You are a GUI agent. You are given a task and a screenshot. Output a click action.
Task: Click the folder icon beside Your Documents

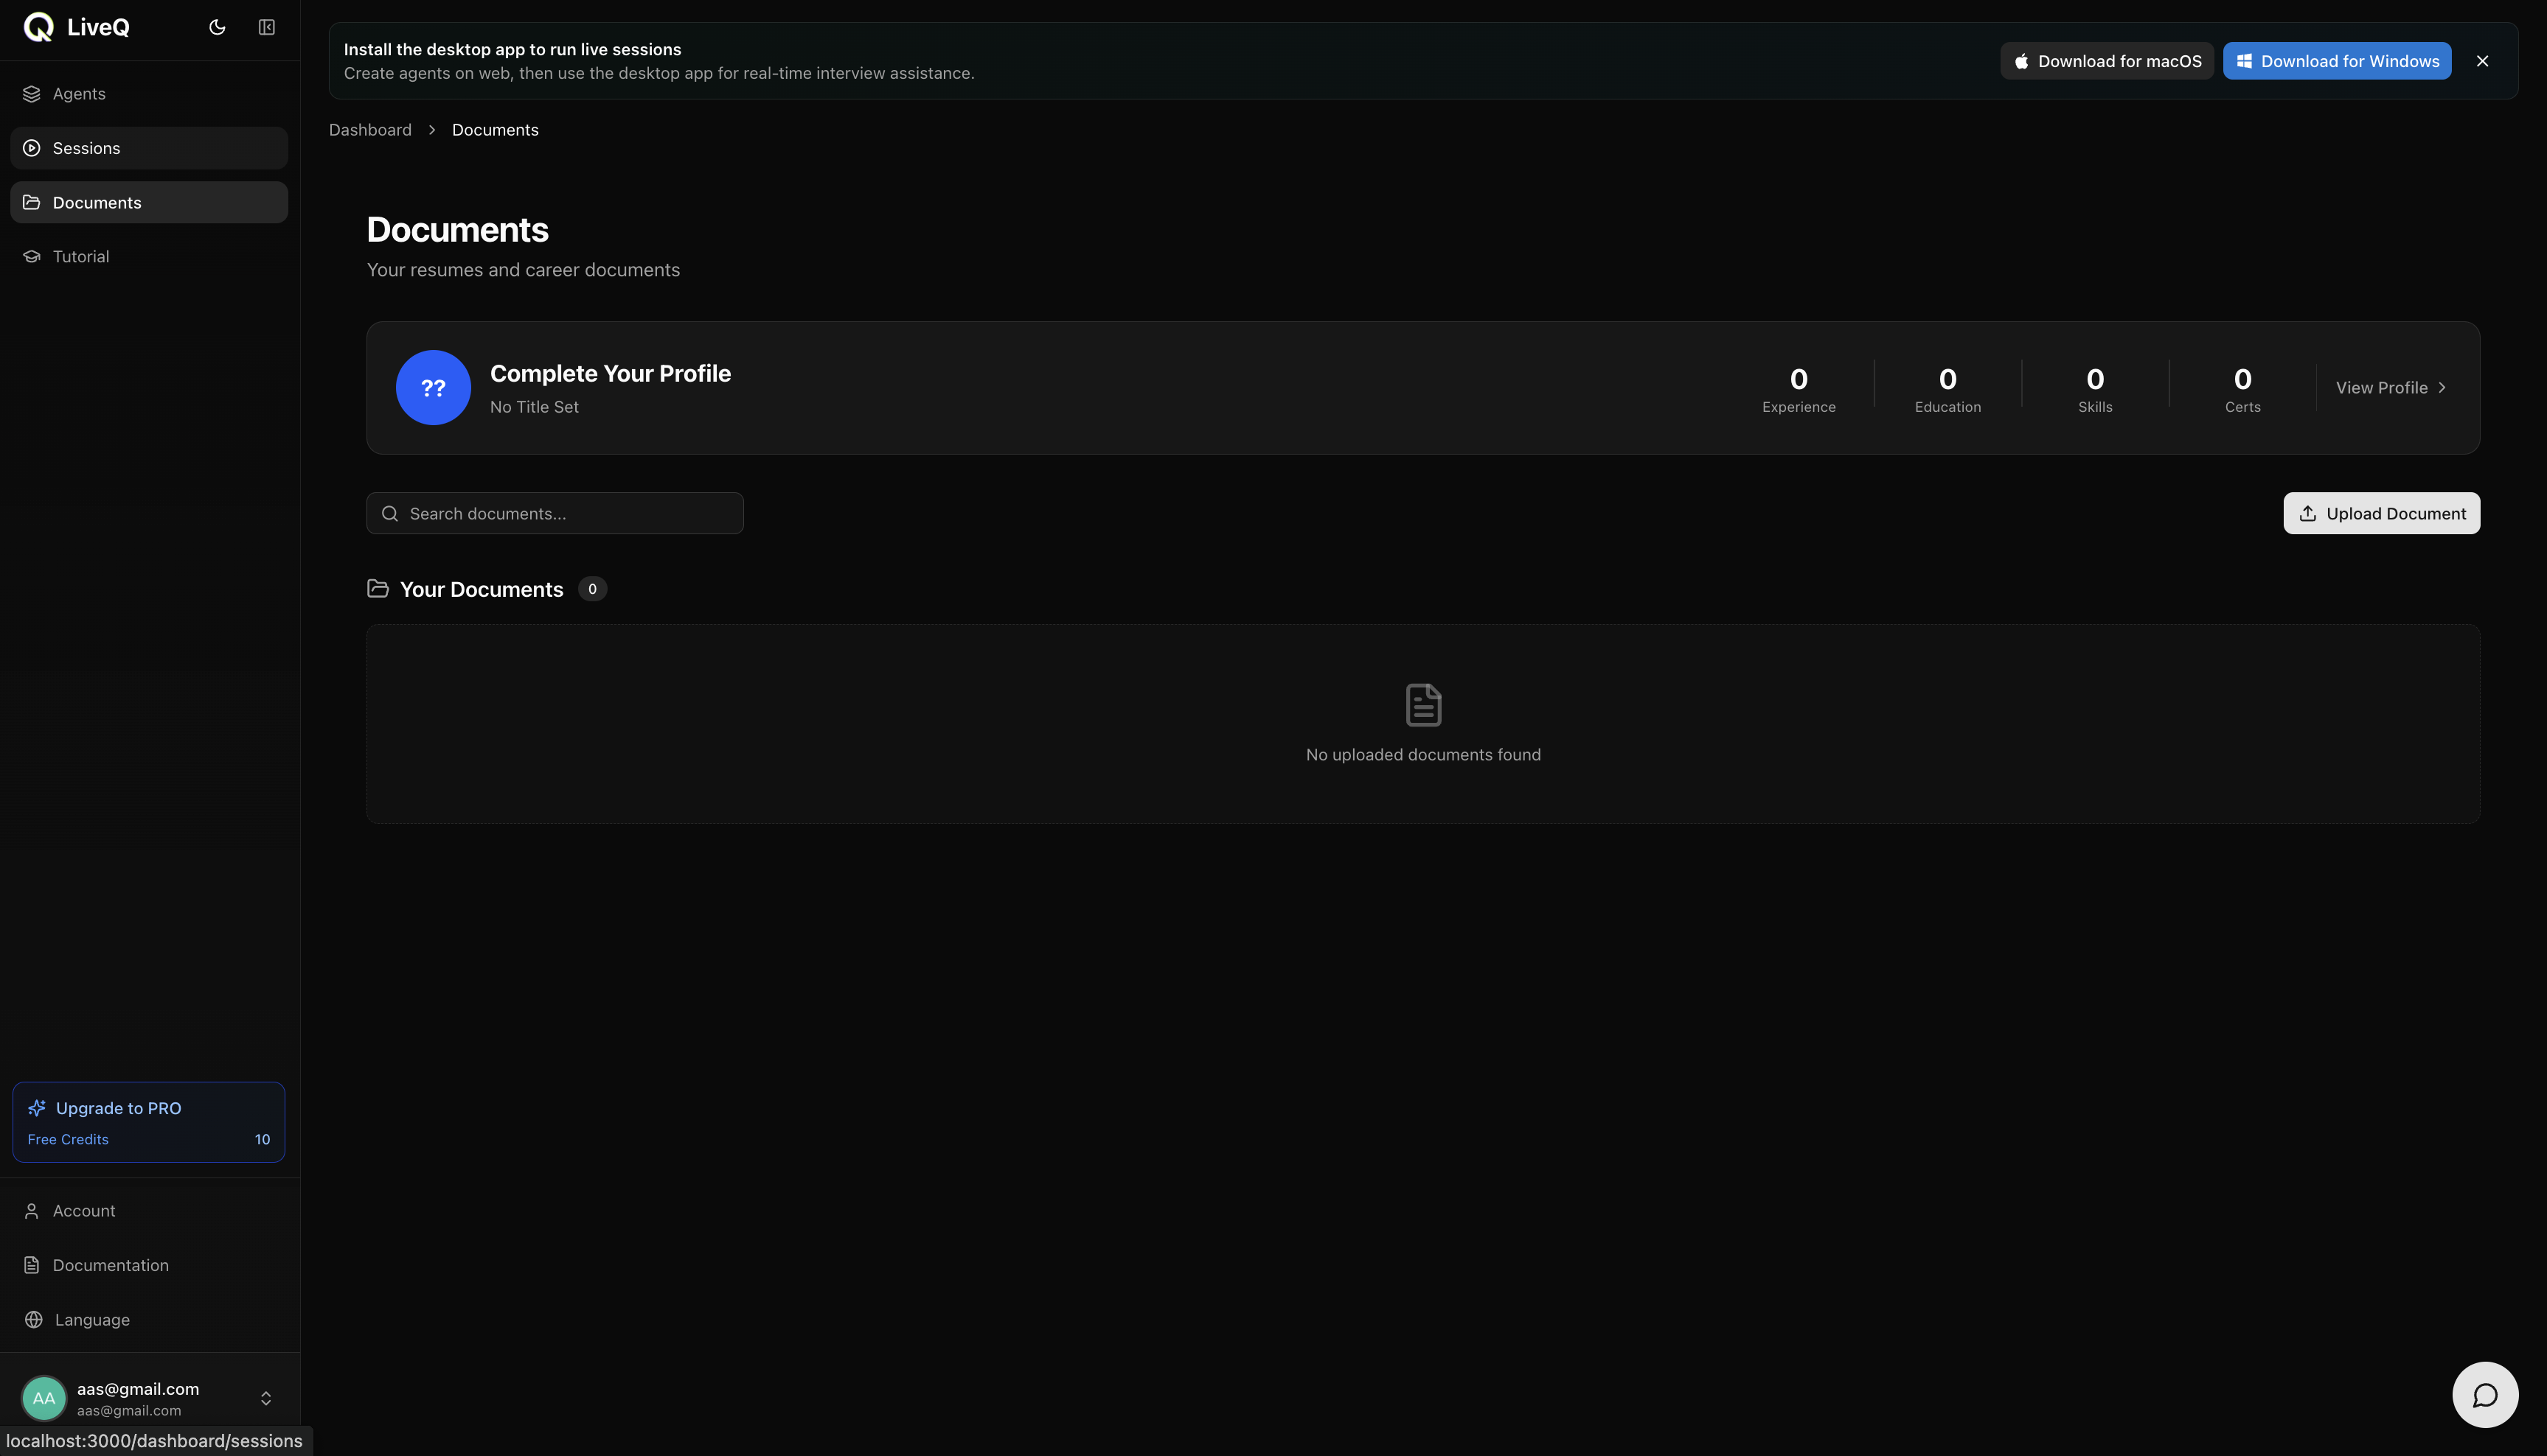pos(378,589)
